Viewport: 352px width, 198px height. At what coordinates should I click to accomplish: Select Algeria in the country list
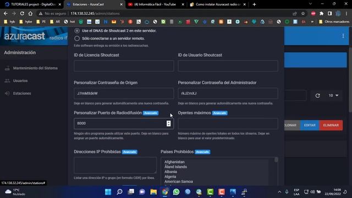(x=170, y=177)
